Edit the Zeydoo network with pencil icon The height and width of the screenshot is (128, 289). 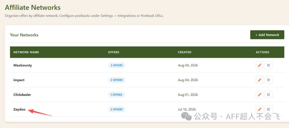click(x=260, y=109)
